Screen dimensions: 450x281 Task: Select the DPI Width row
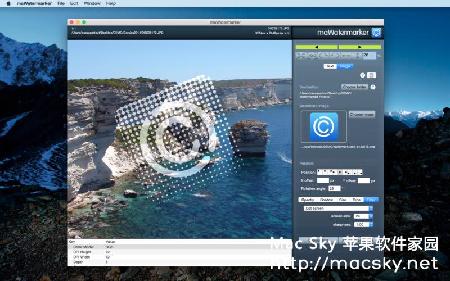pyautogui.click(x=179, y=257)
